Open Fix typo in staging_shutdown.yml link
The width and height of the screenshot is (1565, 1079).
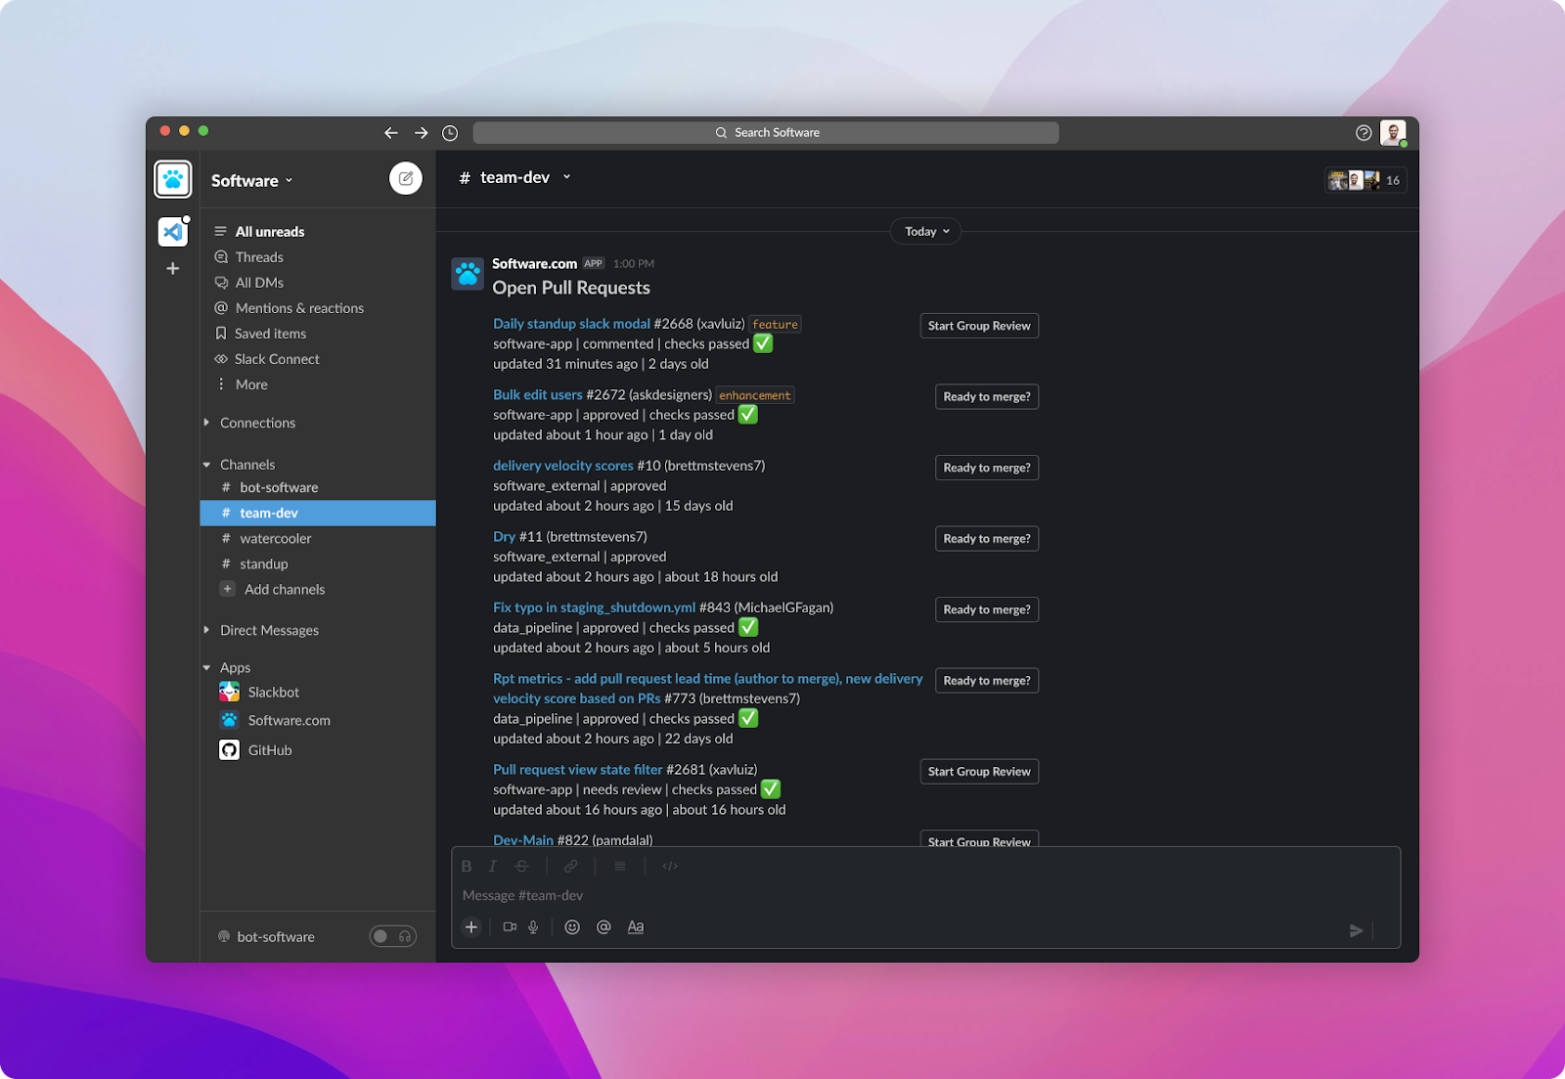pyautogui.click(x=594, y=607)
